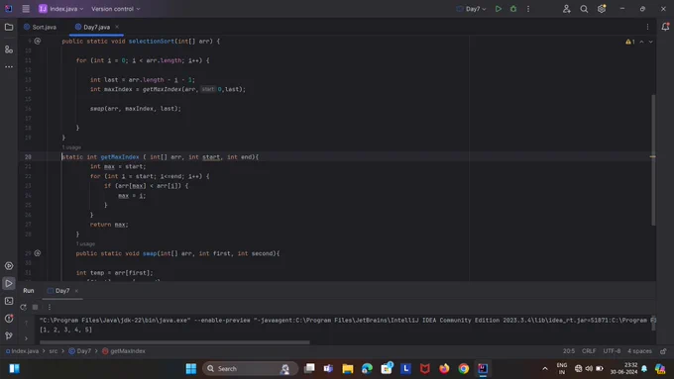
Task: Click the [1, 2, 3, 4, 5] console output
Action: click(65, 330)
